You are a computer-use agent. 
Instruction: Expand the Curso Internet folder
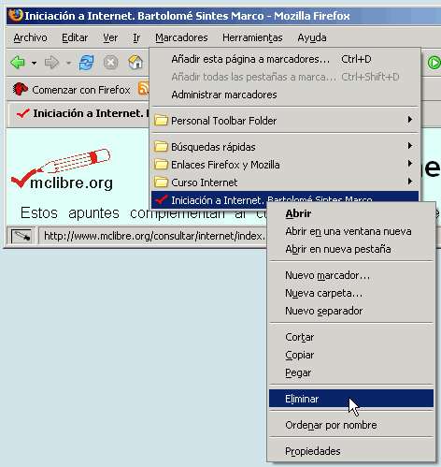click(285, 182)
